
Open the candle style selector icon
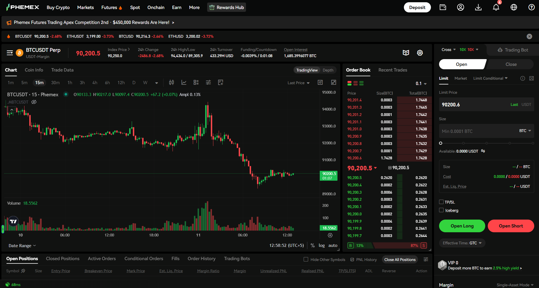(171, 82)
